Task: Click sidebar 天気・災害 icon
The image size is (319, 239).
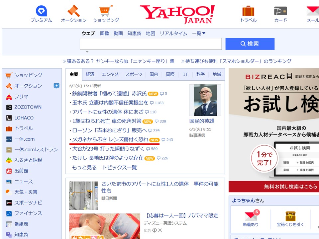Action: pos(9,192)
